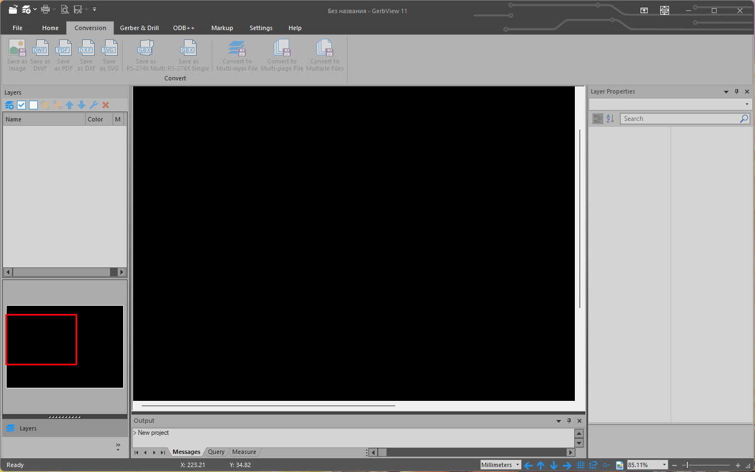The image size is (755, 472).
Task: Click the red X delete layer icon
Action: coord(106,105)
